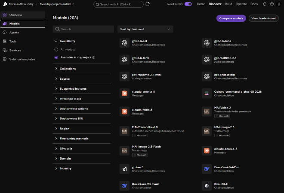
Task: Open the Sort by Featured dropdown
Action: (145, 29)
